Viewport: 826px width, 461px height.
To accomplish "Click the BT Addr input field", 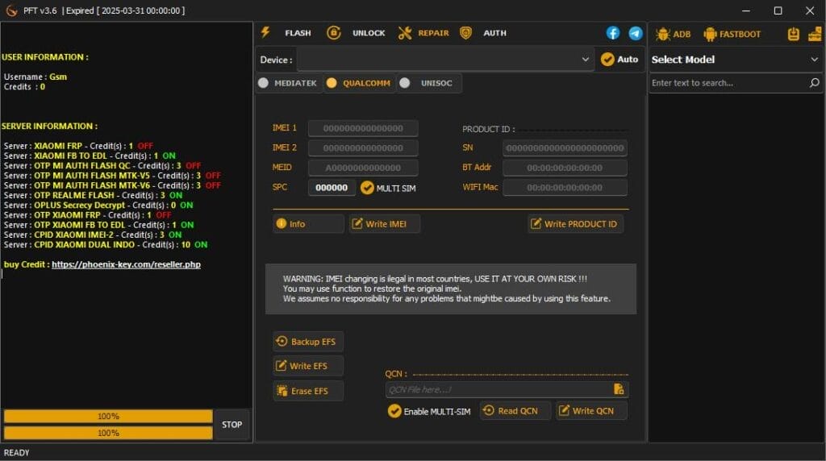I will pos(565,168).
